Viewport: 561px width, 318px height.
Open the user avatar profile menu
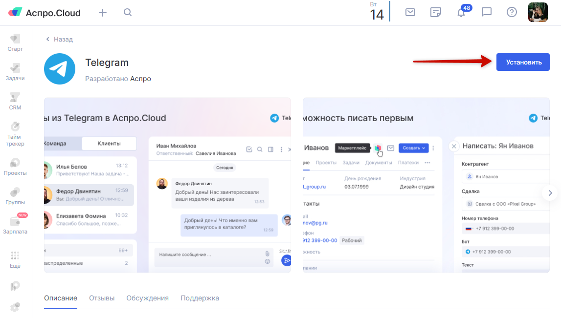(538, 13)
